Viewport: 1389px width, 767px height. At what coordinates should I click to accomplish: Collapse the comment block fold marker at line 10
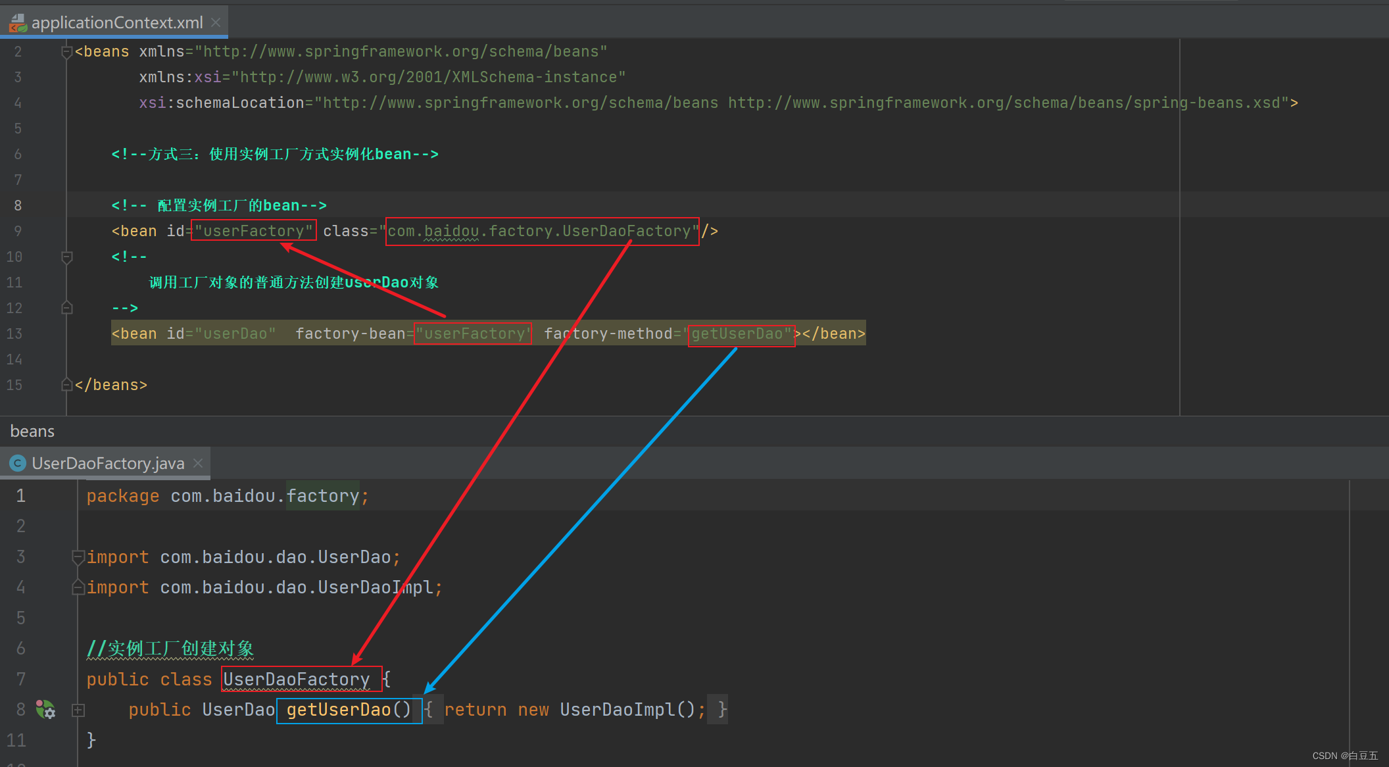(66, 257)
